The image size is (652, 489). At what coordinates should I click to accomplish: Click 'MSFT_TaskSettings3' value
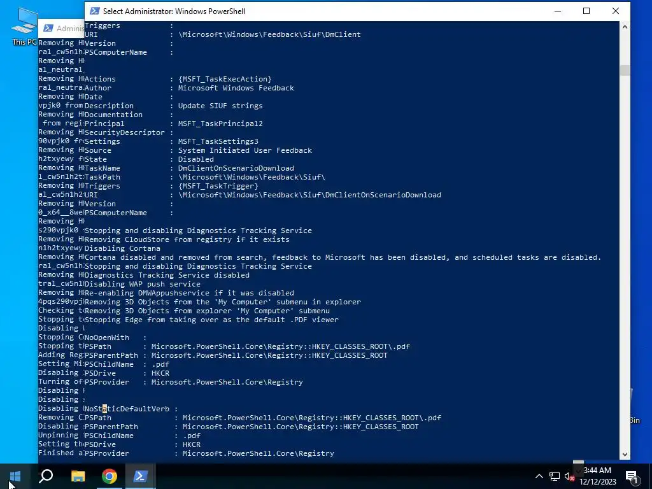pyautogui.click(x=218, y=141)
